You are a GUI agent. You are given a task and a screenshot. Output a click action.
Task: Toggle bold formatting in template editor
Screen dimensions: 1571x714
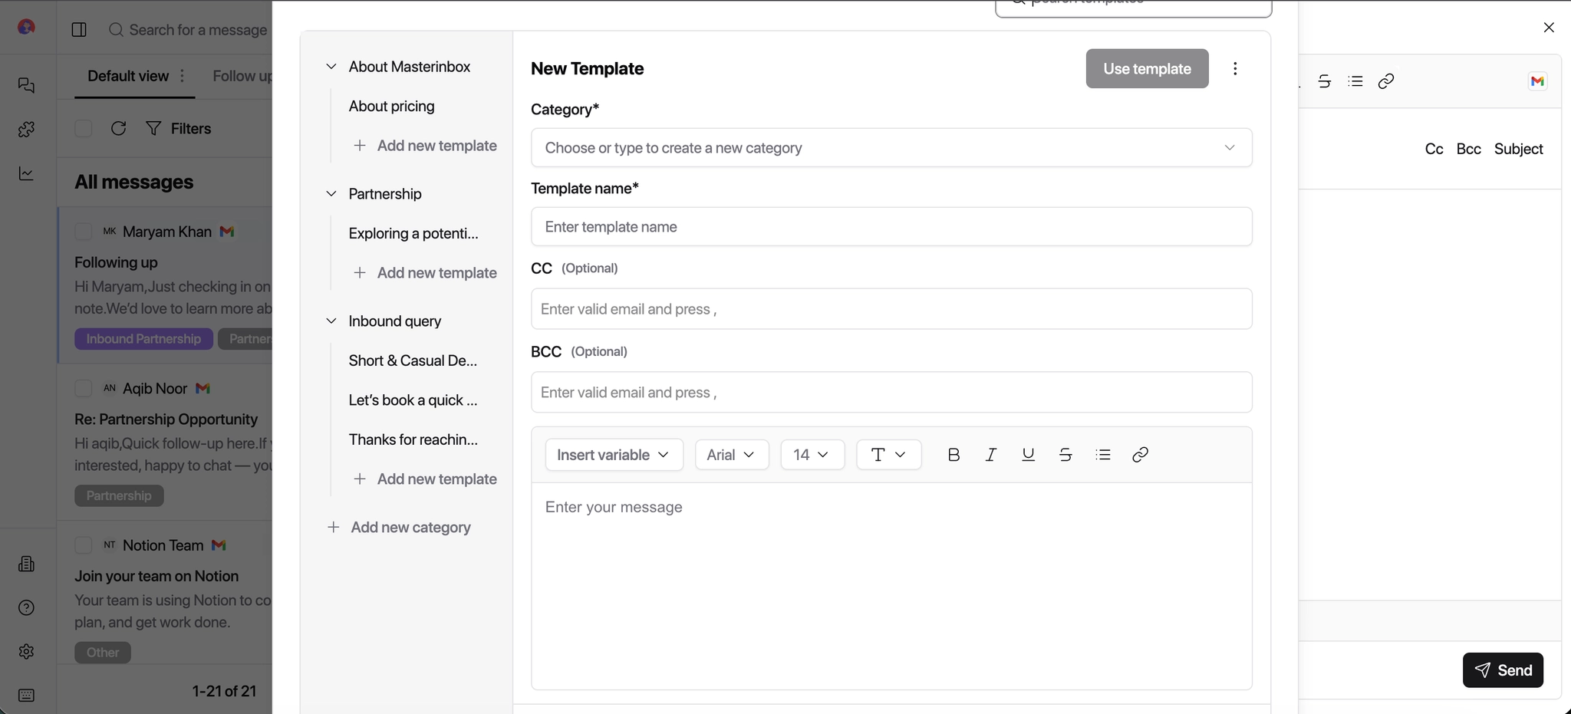(x=953, y=455)
